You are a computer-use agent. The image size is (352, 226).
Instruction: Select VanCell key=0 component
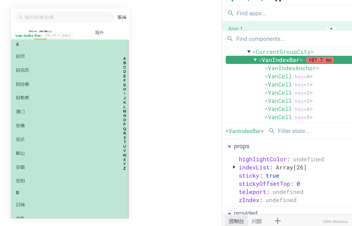pyautogui.click(x=289, y=76)
